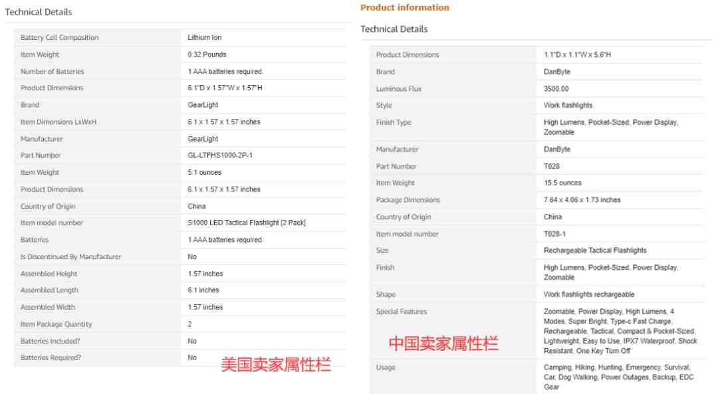Click the orange 'Product information' heading
718x394 pixels.
click(404, 7)
